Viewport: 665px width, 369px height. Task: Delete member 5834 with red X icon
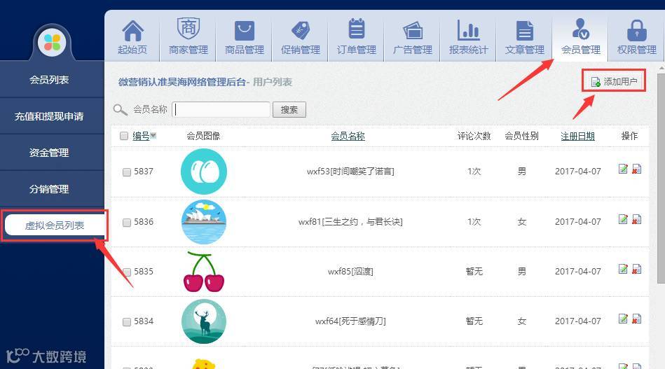coord(636,319)
